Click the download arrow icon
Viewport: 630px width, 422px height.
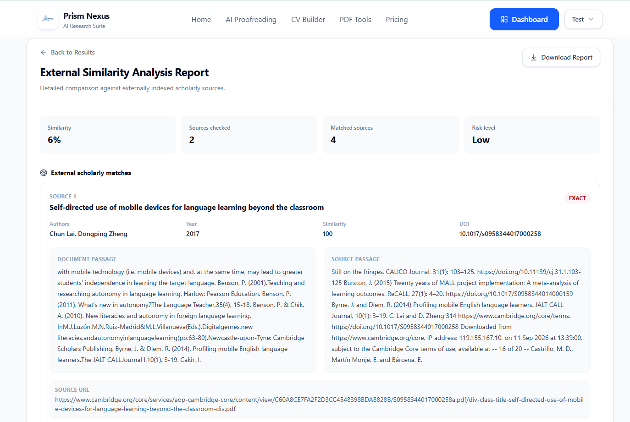click(534, 57)
